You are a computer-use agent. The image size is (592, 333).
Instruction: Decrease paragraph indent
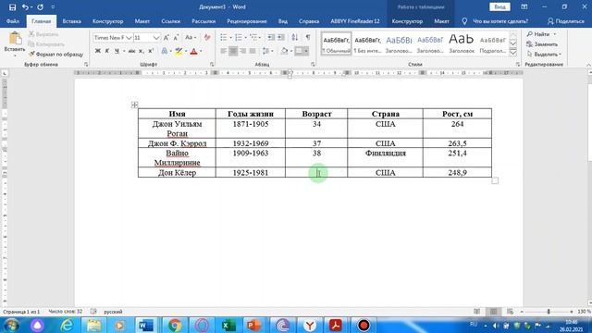click(271, 37)
